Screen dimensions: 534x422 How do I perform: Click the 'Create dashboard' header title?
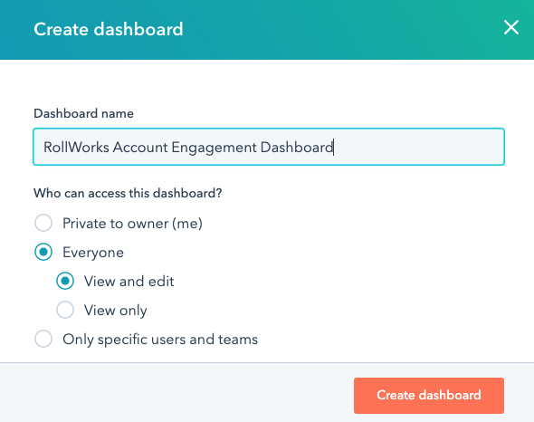click(x=109, y=29)
